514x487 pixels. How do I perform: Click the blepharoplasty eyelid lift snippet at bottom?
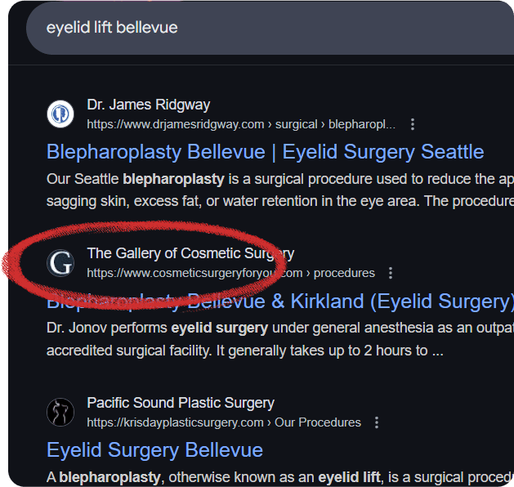(280, 477)
